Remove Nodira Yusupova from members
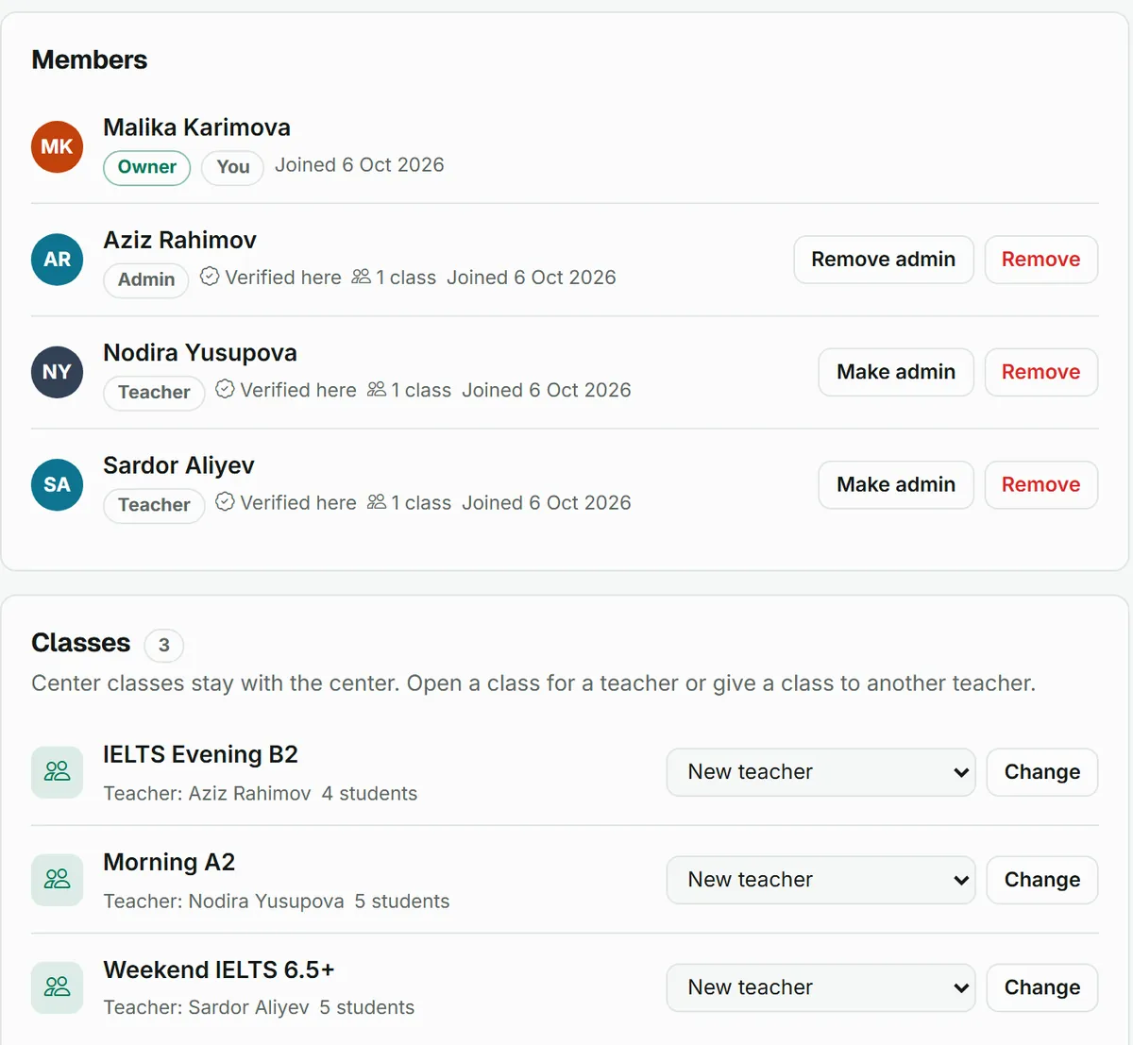This screenshot has width=1133, height=1045. click(x=1040, y=372)
